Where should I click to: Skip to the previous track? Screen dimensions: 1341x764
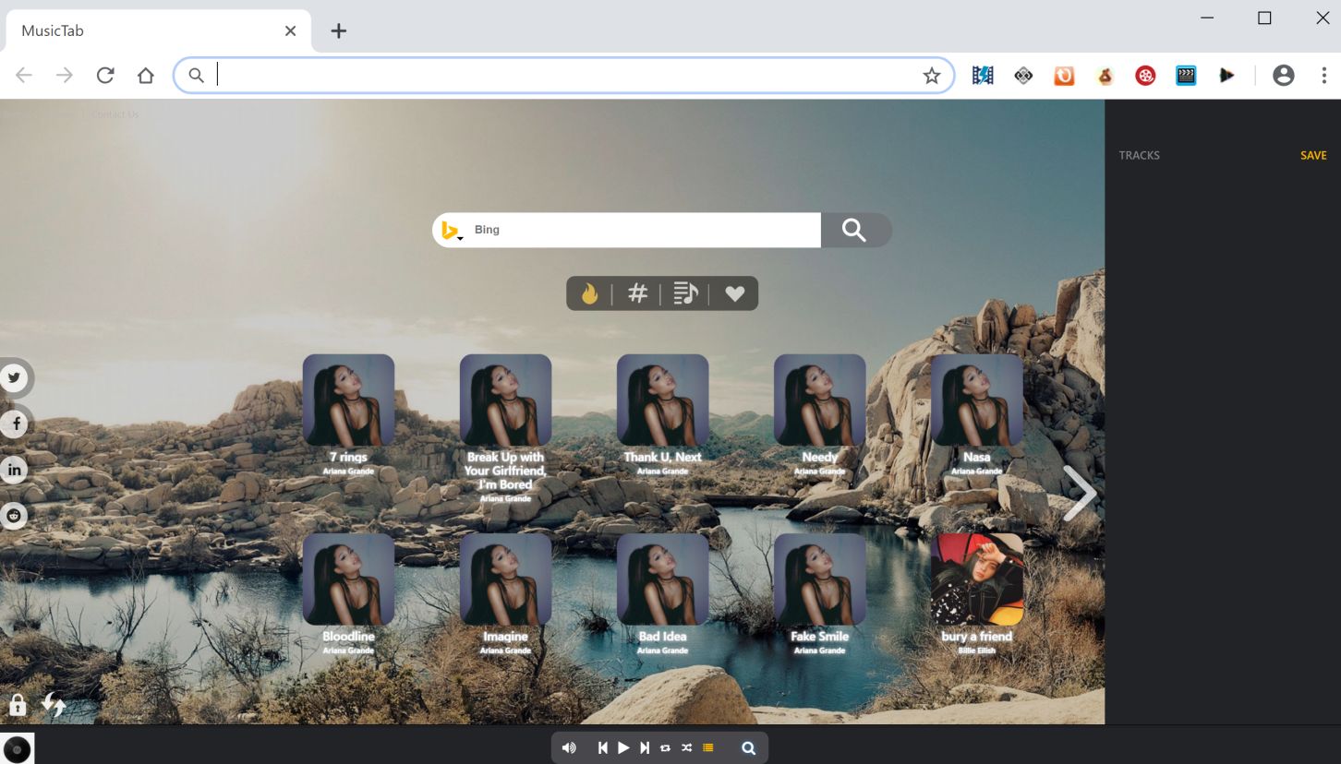pyautogui.click(x=602, y=748)
